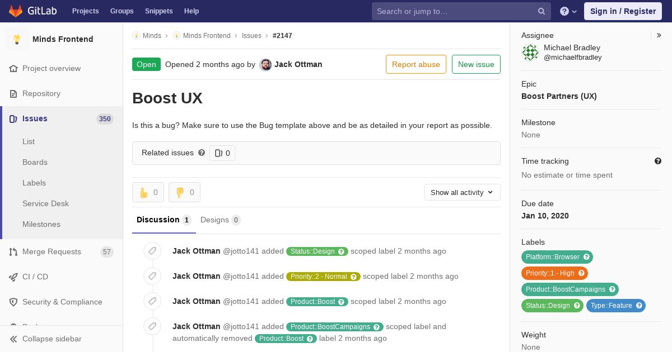Open the Labels sidebar item
Viewport: 672px width, 352px height.
(x=34, y=183)
